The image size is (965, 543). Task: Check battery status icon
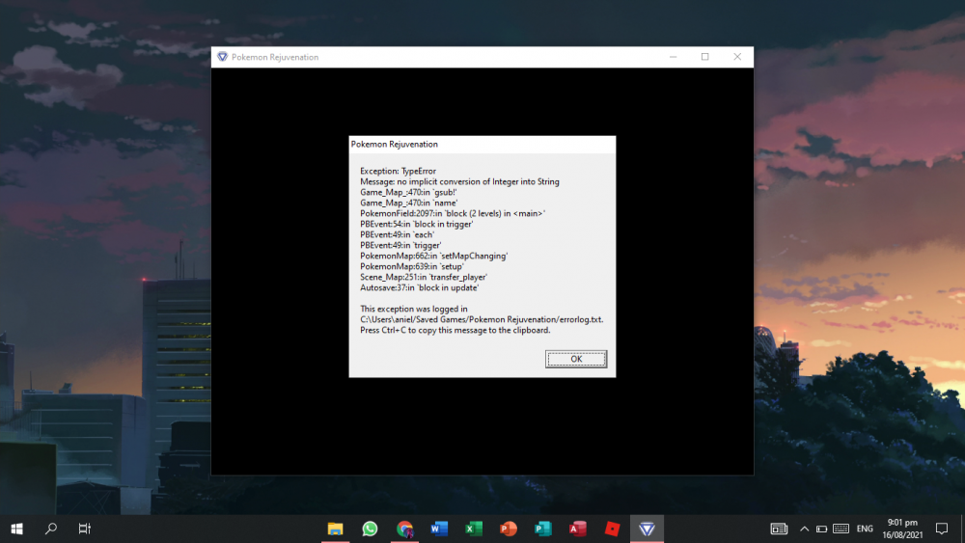(x=821, y=529)
